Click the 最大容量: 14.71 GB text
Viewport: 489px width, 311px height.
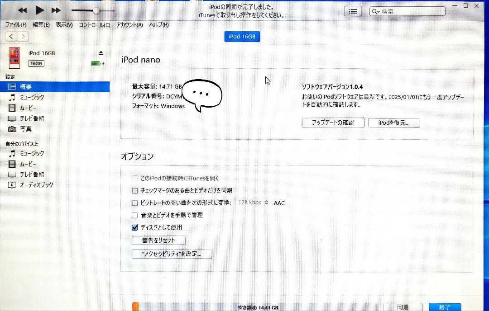157,86
